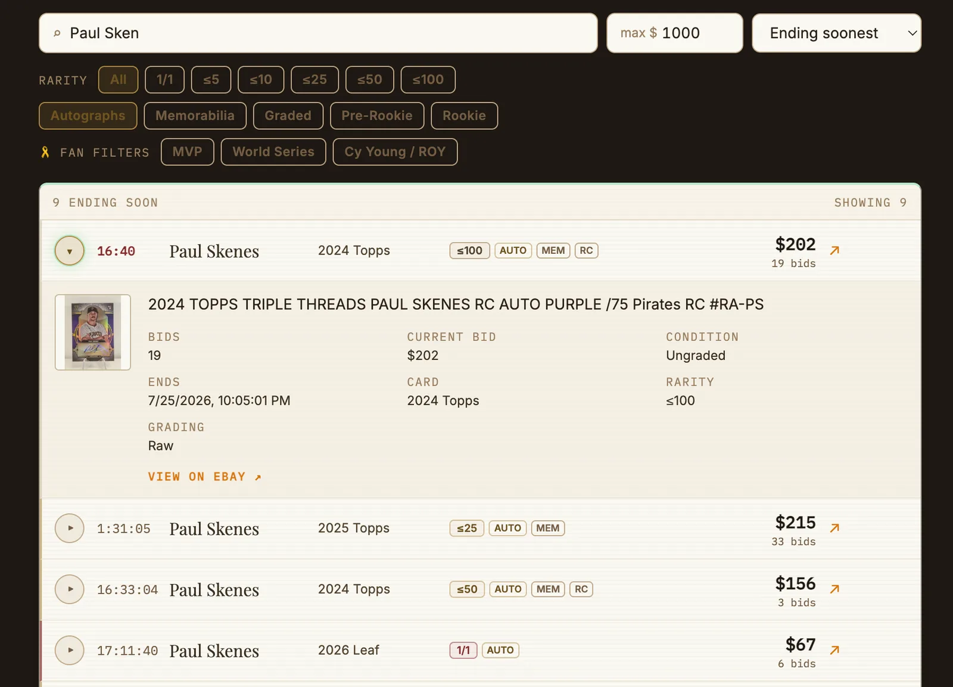
Task: Click the RC badge on the 16:33:04 row
Action: pyautogui.click(x=581, y=589)
